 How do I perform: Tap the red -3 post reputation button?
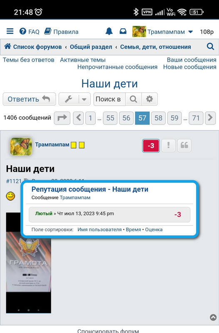pos(151,146)
